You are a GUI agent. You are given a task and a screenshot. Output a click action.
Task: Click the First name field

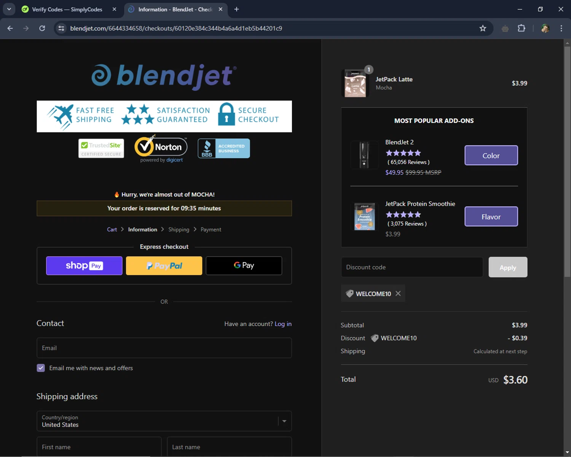99,447
